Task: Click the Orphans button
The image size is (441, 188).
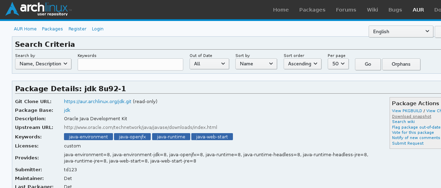Action: (401, 64)
